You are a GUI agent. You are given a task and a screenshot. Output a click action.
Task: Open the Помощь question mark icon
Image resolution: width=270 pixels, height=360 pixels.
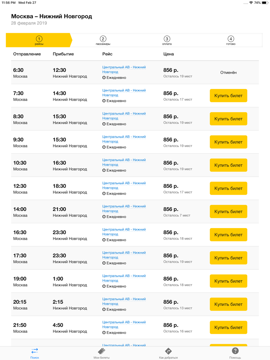pos(235,351)
